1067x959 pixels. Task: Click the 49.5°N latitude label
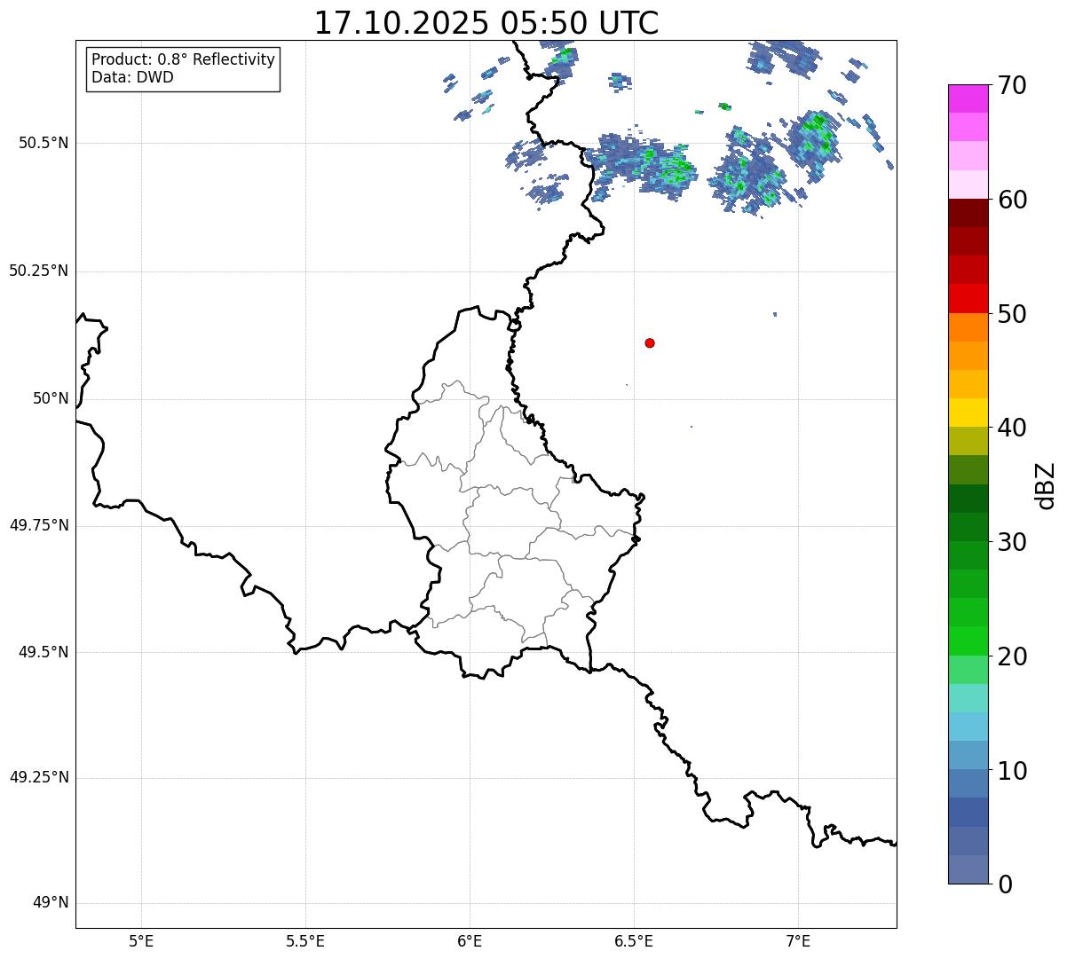[43, 652]
